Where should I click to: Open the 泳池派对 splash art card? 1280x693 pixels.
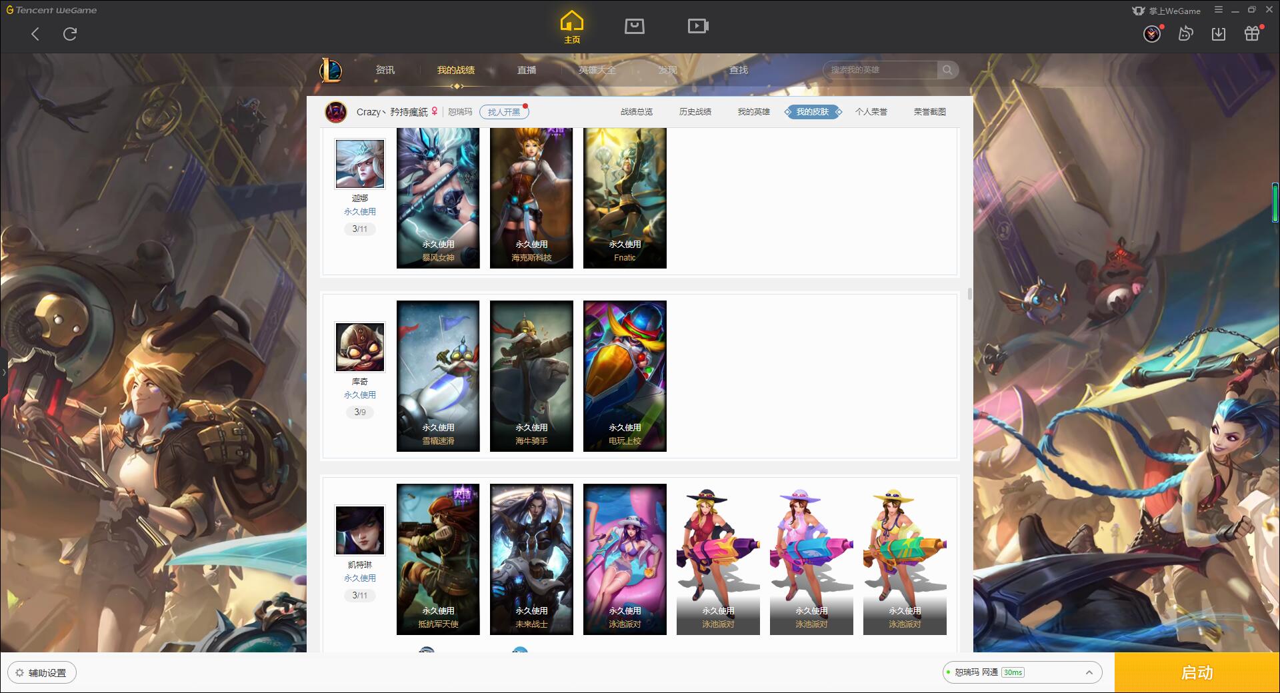625,559
